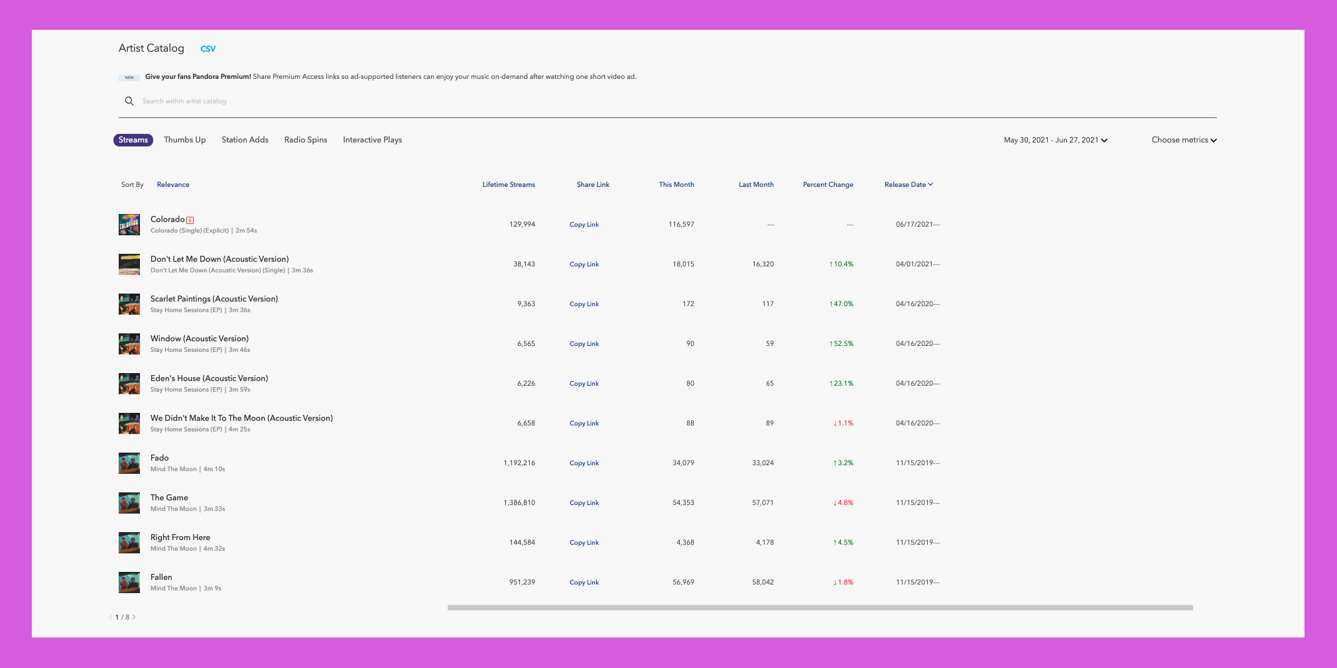Image resolution: width=1337 pixels, height=668 pixels.
Task: Switch to the Thumbs Up tab
Action: 184,140
